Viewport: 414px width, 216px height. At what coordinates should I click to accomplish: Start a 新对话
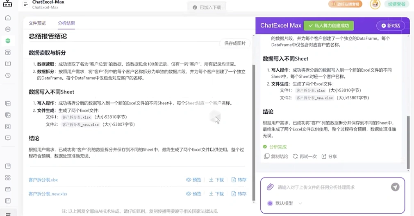tap(391, 25)
